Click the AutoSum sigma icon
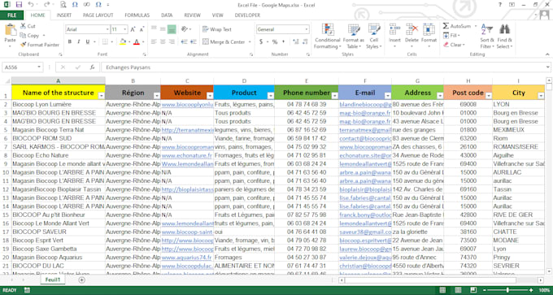Viewport: 553px width, 295px height. [446, 26]
